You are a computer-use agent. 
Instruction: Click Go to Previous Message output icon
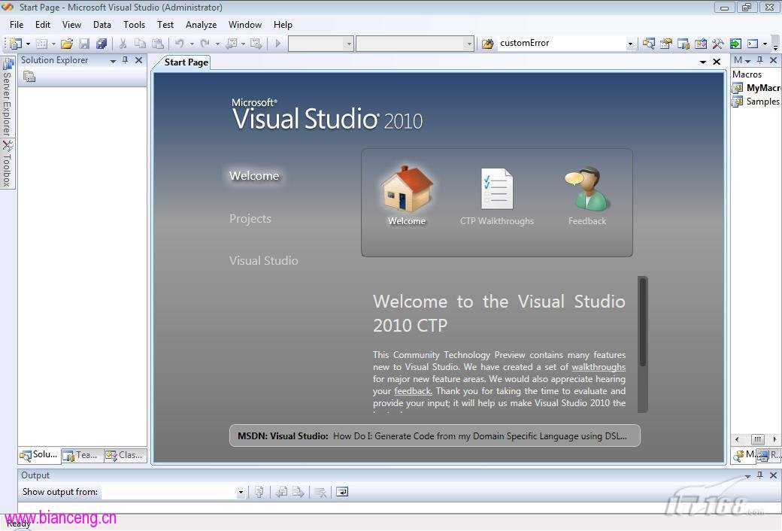(281, 492)
